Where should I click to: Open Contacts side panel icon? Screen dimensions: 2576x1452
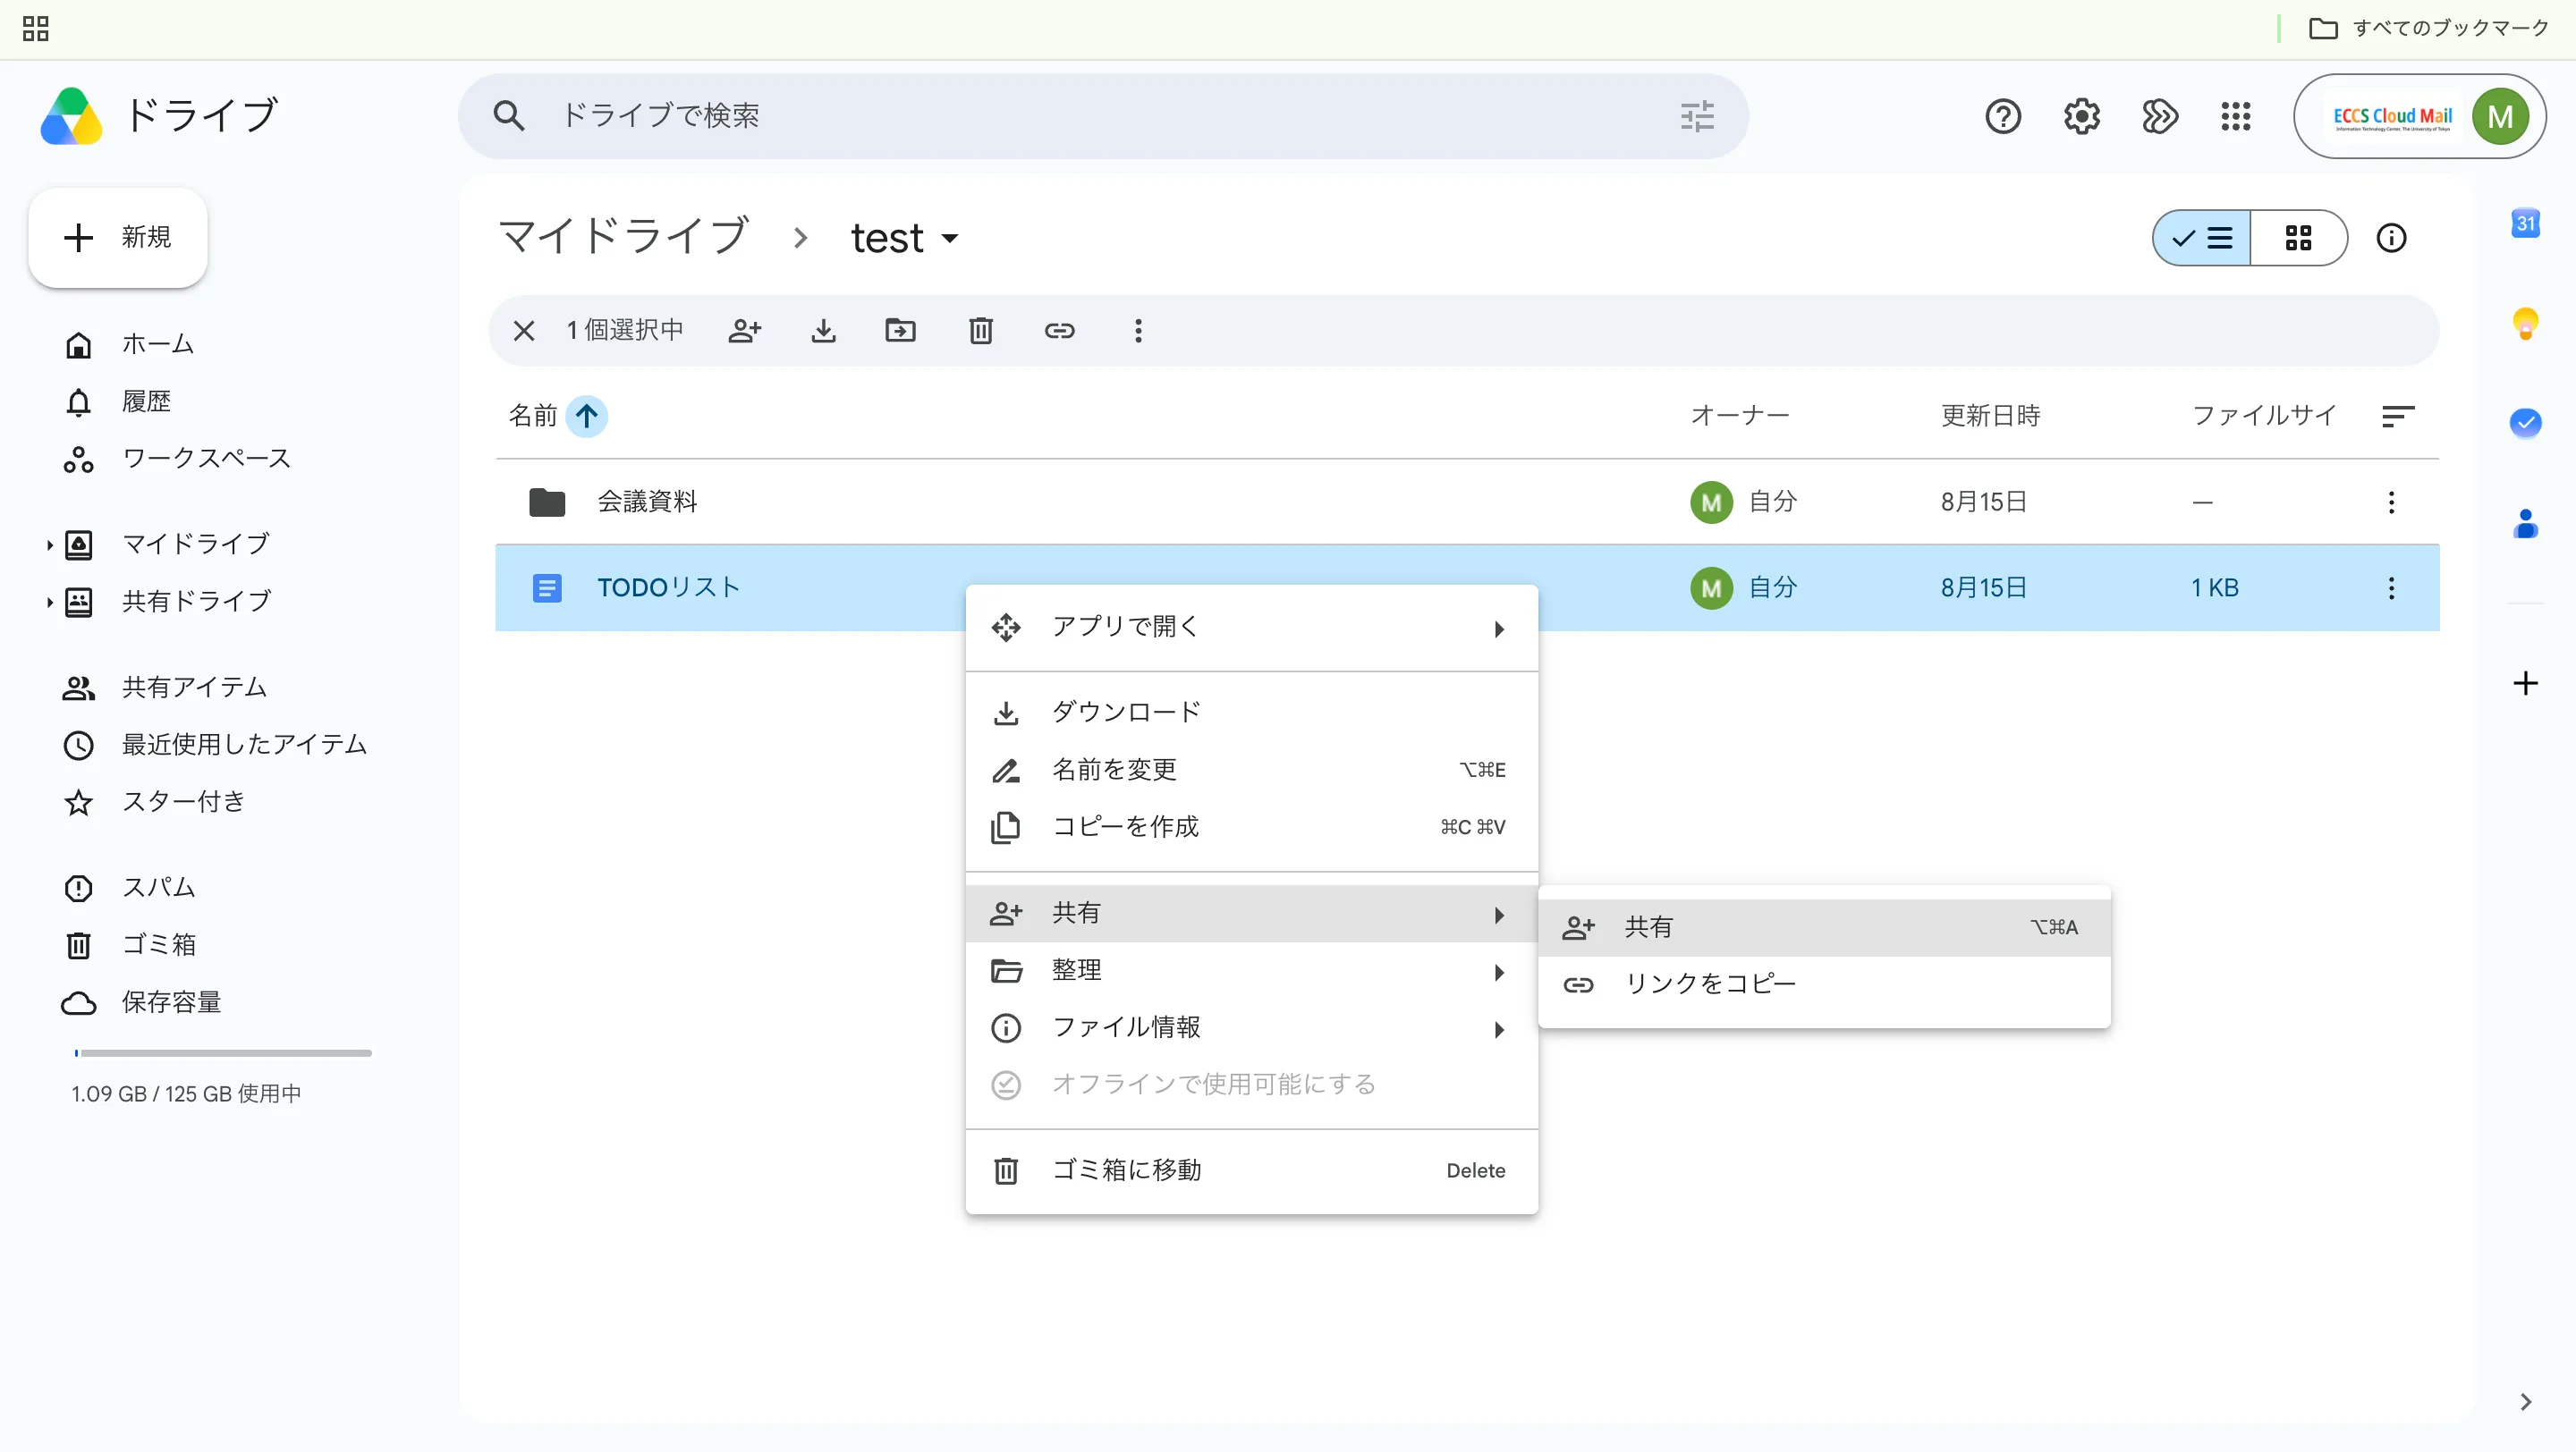2526,523
